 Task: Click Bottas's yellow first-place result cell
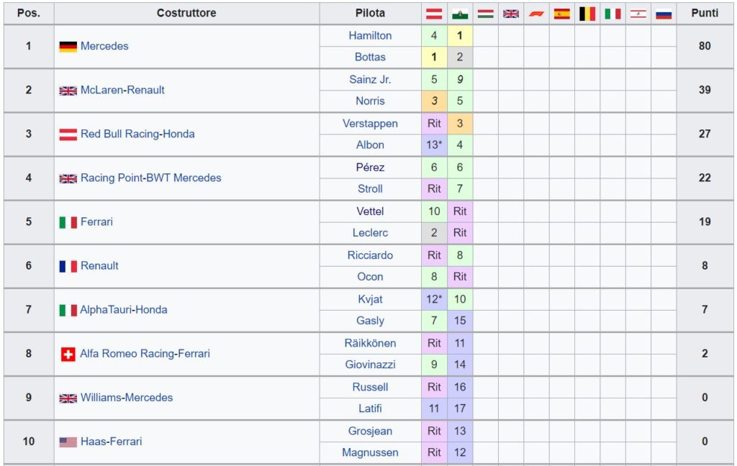tap(434, 57)
